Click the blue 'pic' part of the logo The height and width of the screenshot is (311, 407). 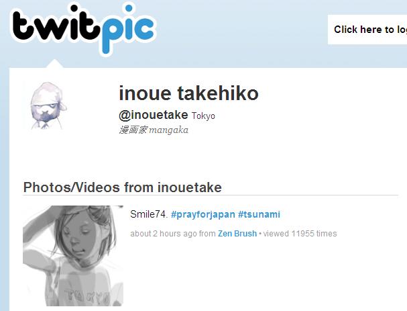click(128, 29)
